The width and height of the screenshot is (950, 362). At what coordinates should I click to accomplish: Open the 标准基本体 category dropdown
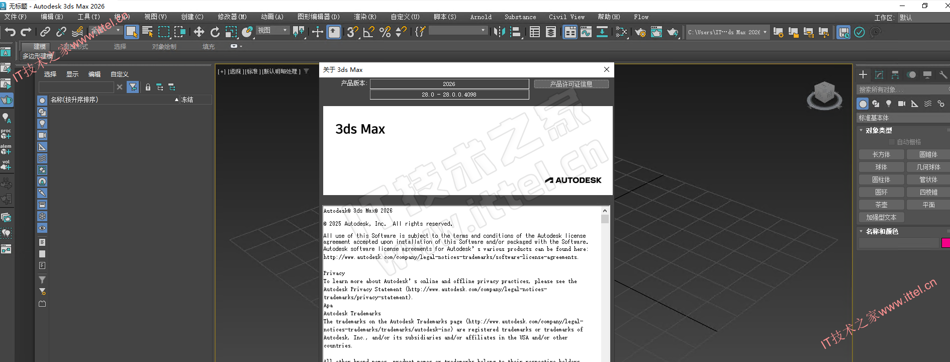[903, 118]
